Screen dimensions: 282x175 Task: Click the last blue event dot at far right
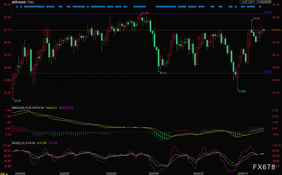pyautogui.click(x=260, y=7)
